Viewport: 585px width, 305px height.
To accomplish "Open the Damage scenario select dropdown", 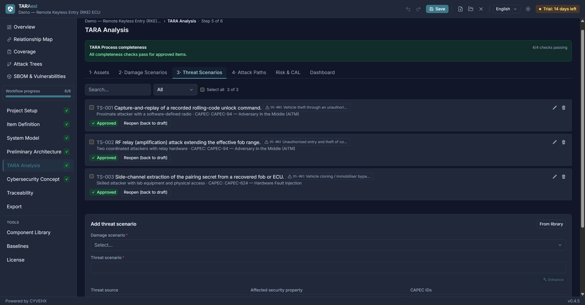I will coord(328,245).
